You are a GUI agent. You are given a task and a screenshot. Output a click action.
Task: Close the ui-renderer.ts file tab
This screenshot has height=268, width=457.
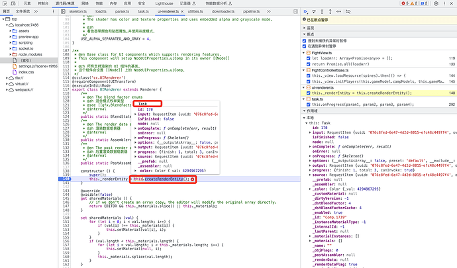coord(182,11)
